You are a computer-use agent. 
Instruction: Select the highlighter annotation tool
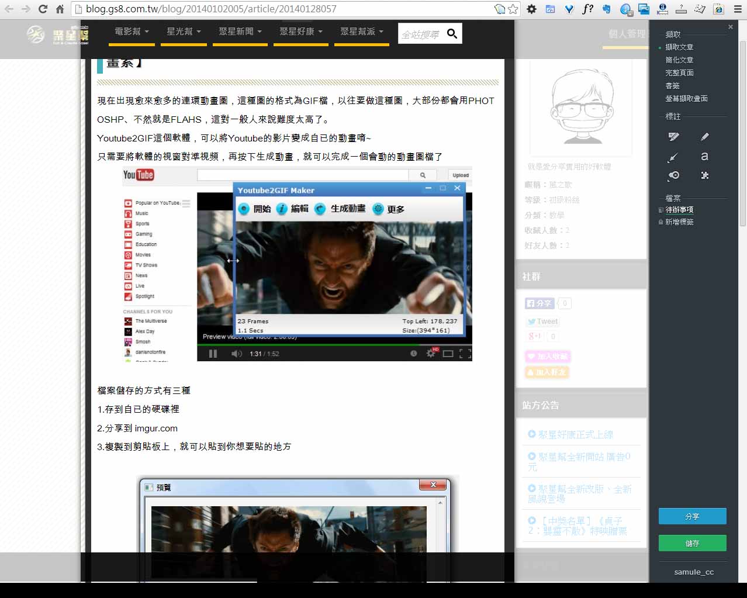673,136
